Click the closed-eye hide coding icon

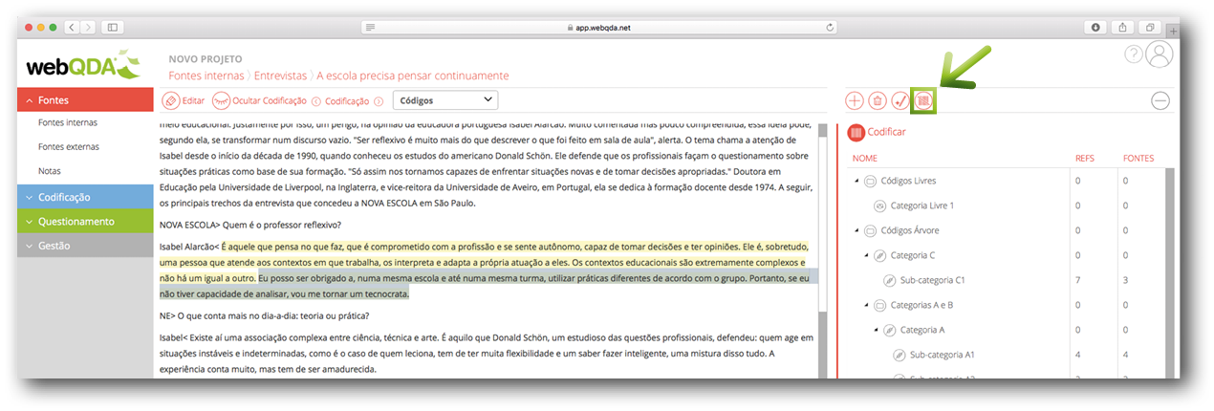pyautogui.click(x=222, y=100)
